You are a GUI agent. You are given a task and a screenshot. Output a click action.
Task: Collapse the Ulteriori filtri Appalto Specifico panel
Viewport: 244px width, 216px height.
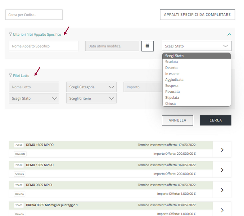[229, 35]
